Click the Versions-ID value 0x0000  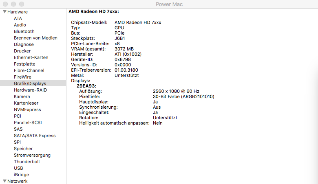(x=123, y=65)
